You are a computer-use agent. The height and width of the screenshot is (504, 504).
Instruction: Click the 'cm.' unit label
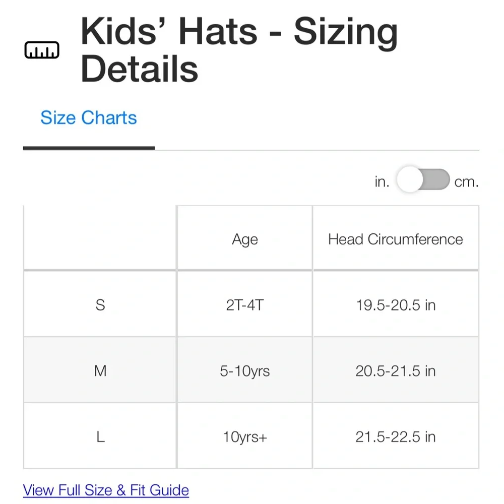(466, 182)
